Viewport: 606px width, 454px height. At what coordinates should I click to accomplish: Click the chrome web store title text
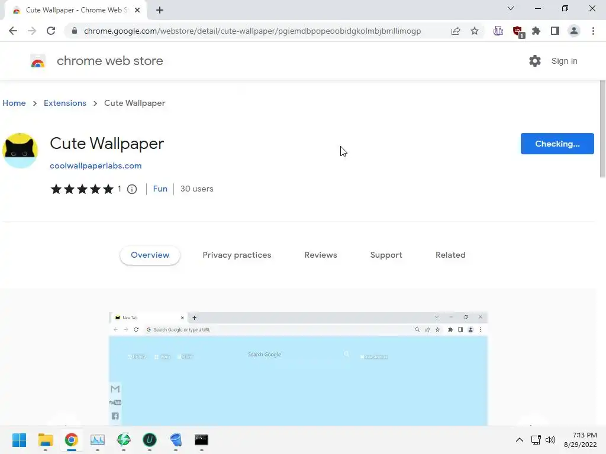point(109,61)
